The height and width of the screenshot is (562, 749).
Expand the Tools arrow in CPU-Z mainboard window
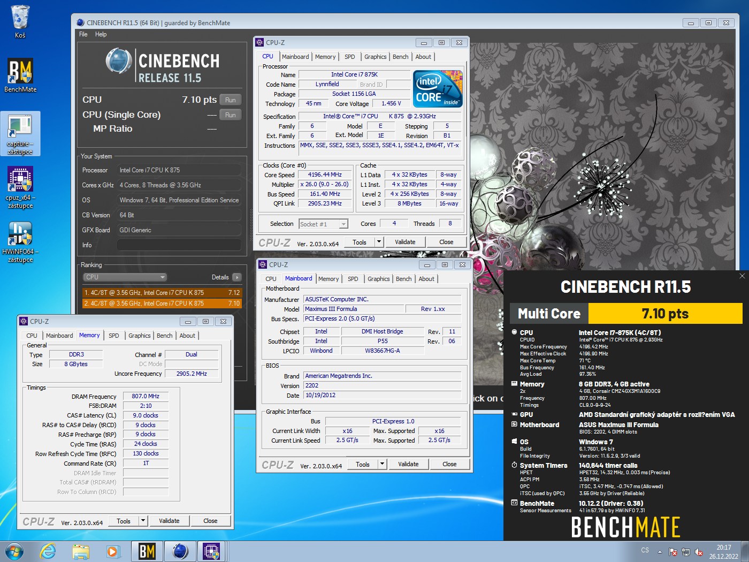click(x=382, y=464)
